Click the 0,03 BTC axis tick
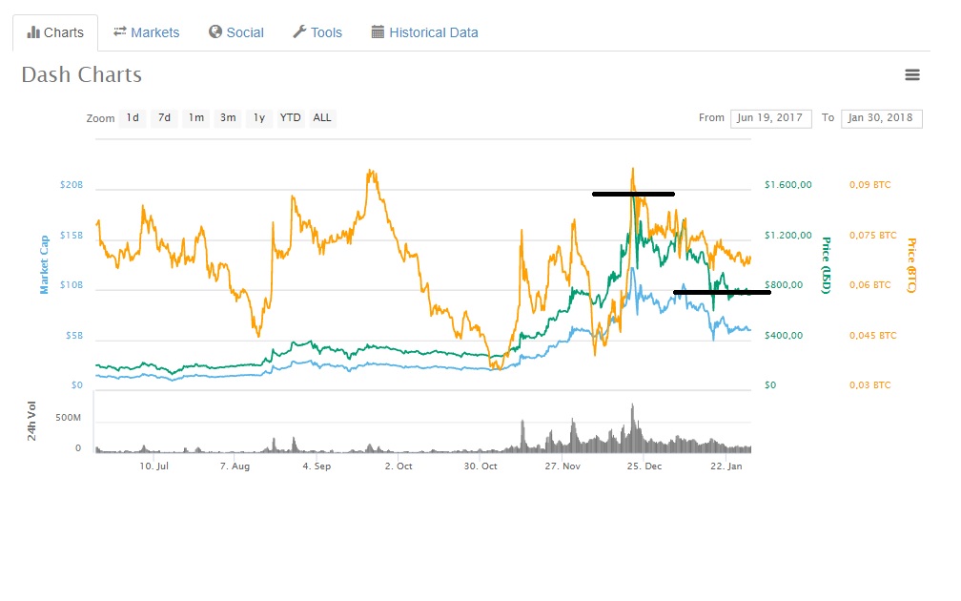The height and width of the screenshot is (601, 961). click(x=869, y=385)
